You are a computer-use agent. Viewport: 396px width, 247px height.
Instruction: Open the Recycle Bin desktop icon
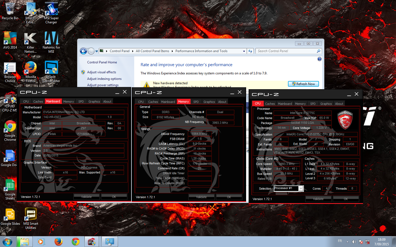click(x=10, y=10)
